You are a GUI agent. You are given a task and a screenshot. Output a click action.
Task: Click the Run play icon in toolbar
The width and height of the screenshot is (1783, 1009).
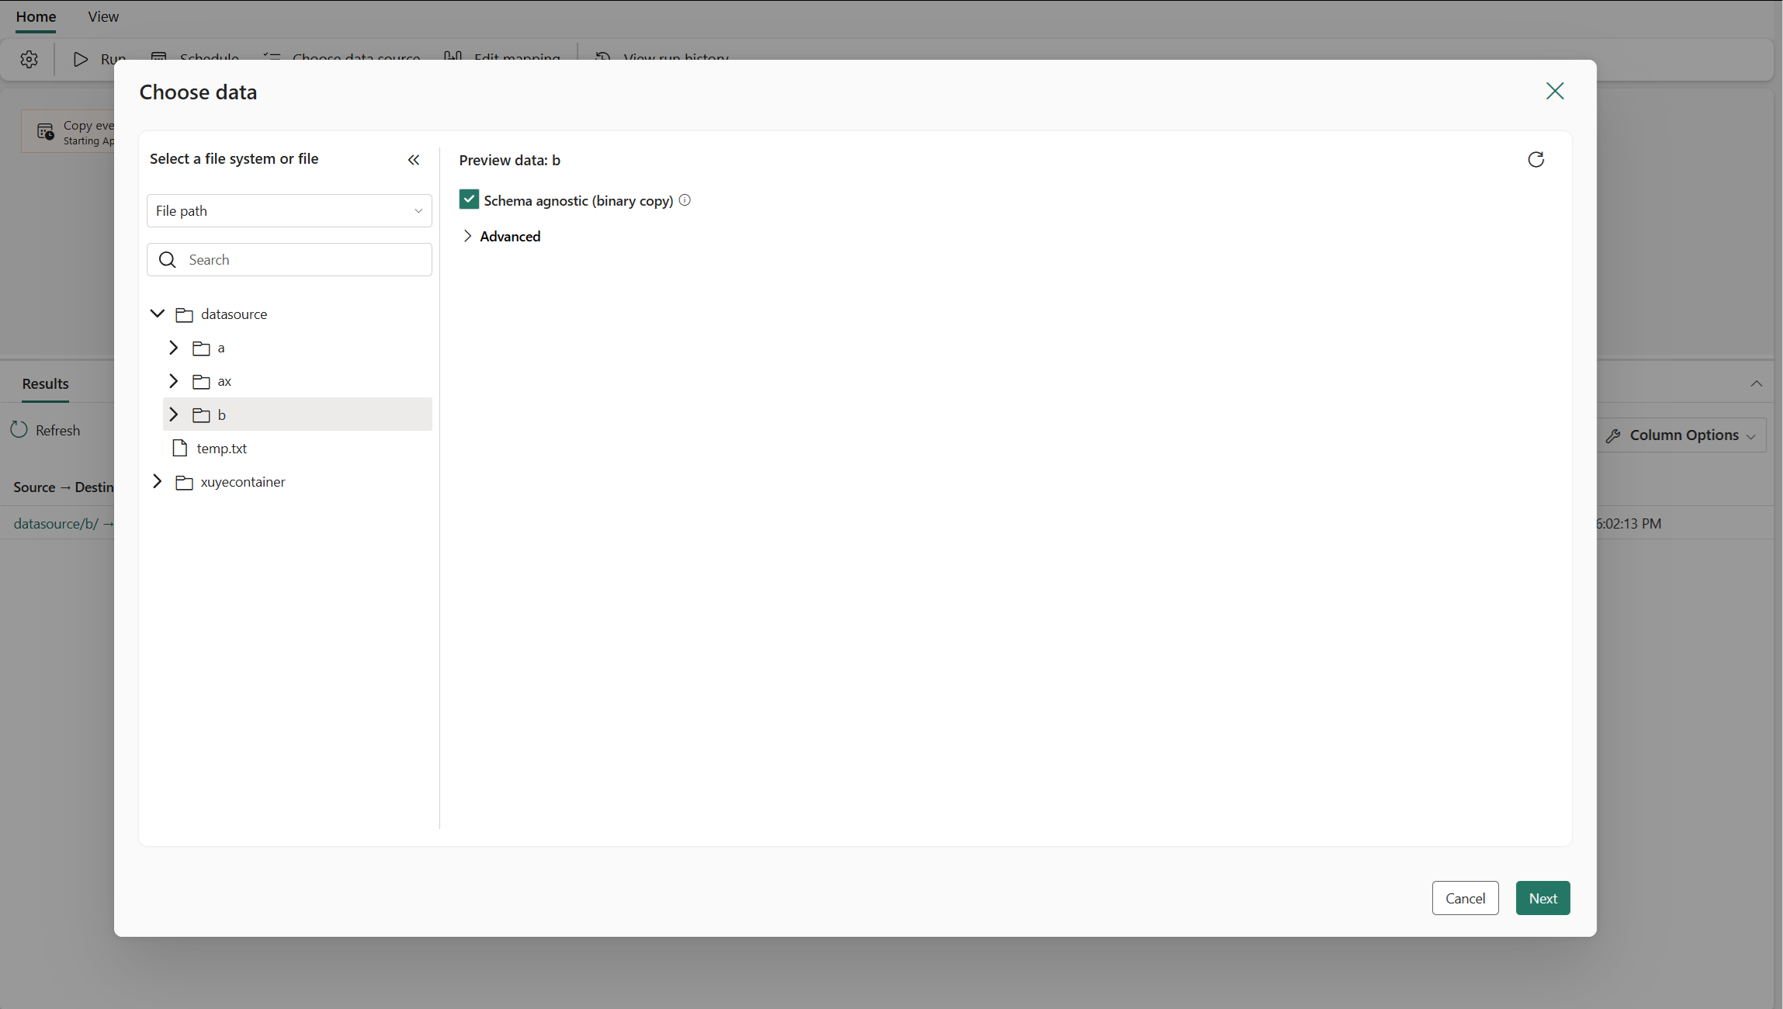tap(81, 59)
